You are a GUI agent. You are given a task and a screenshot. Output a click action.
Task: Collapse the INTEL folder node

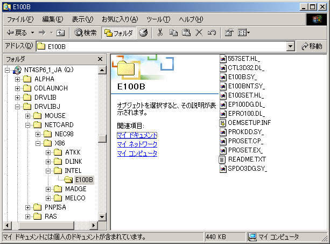click(48, 171)
